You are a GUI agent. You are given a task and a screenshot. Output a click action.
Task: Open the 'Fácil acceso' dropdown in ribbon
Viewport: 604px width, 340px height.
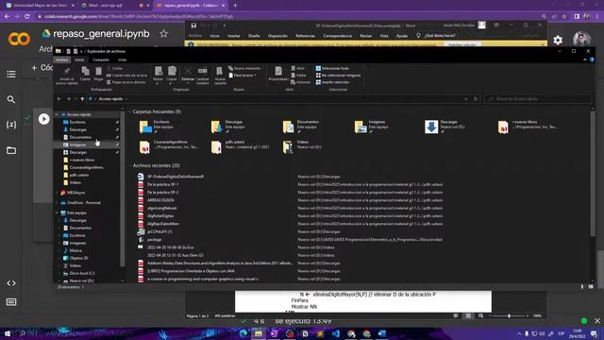pos(243,76)
